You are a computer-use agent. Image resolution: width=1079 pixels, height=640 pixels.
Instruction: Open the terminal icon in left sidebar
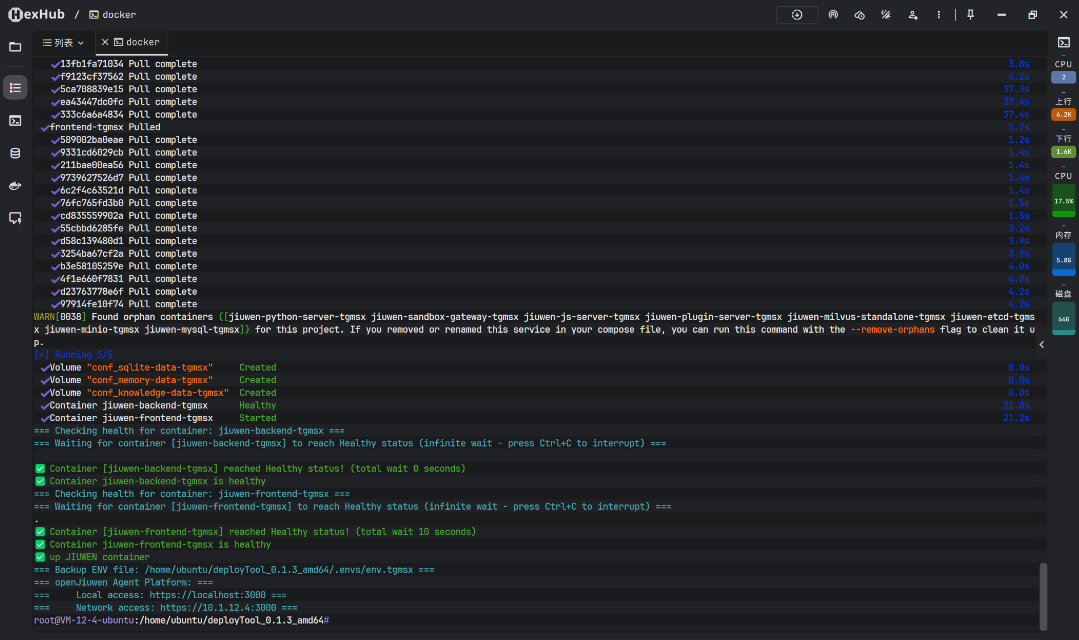pos(15,120)
